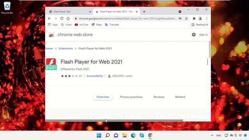Open taskbar Search
The image size is (249, 140).
(107, 135)
